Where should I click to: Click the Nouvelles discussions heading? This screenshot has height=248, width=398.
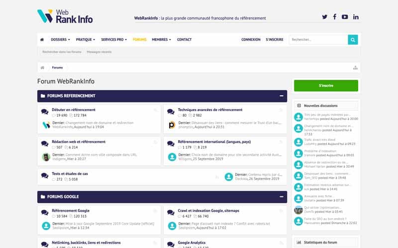pos(320,106)
